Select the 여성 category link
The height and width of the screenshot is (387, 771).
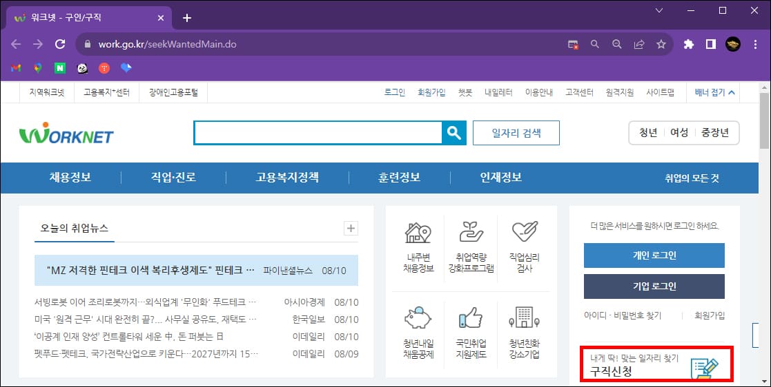(x=679, y=133)
